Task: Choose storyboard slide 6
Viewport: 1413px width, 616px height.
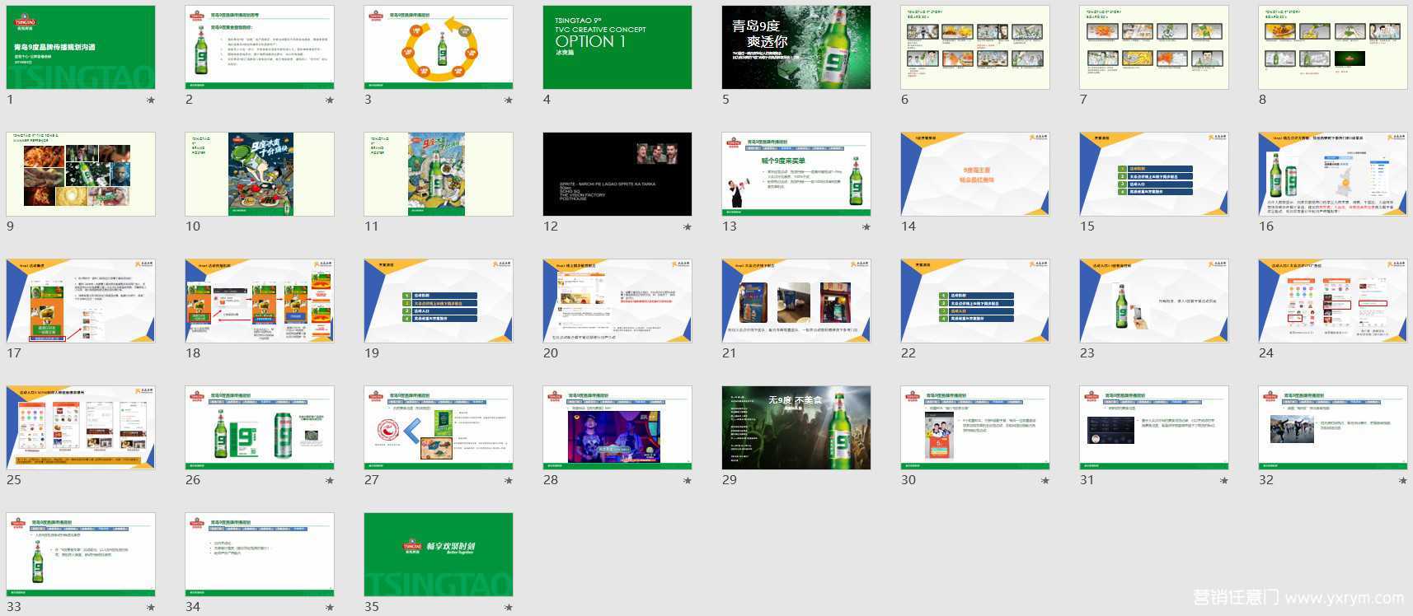Action: [975, 48]
